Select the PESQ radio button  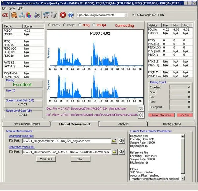coord(80,25)
